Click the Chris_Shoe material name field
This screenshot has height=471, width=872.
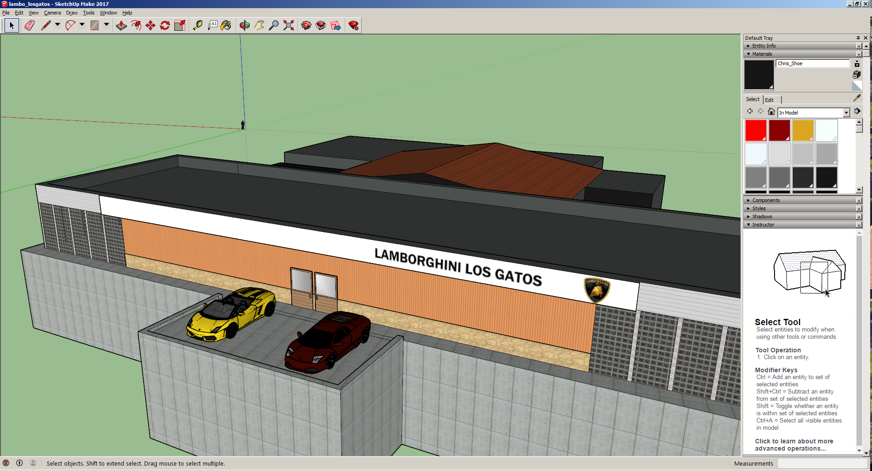[813, 63]
